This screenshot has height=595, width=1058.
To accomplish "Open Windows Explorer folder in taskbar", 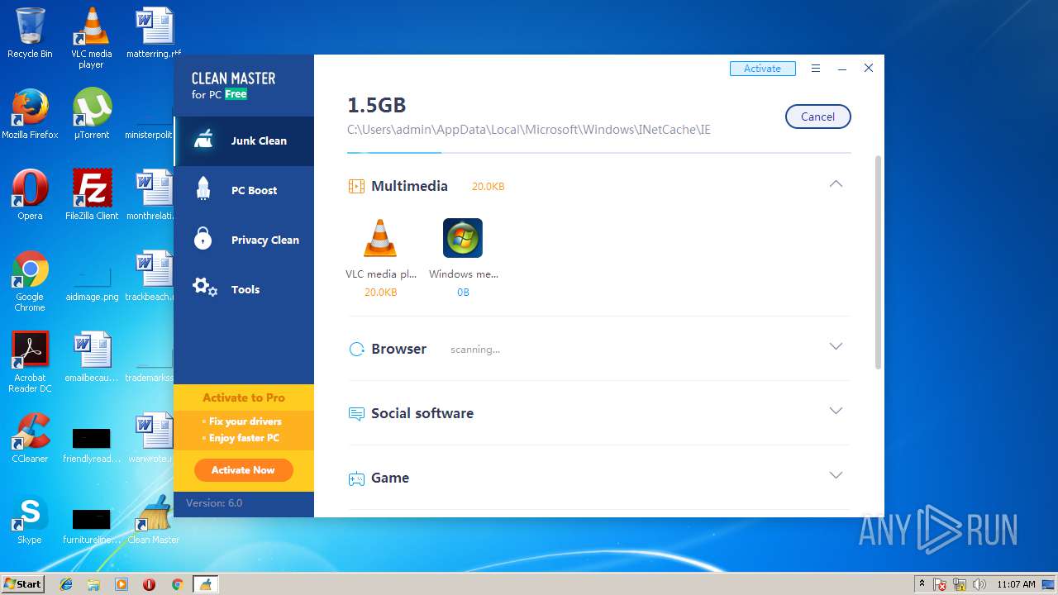I will point(93,584).
